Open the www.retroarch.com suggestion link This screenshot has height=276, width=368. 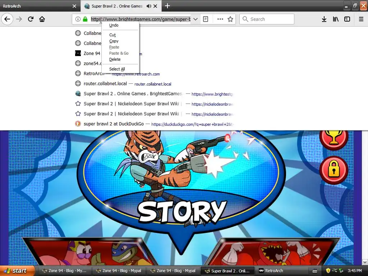pyautogui.click(x=135, y=74)
